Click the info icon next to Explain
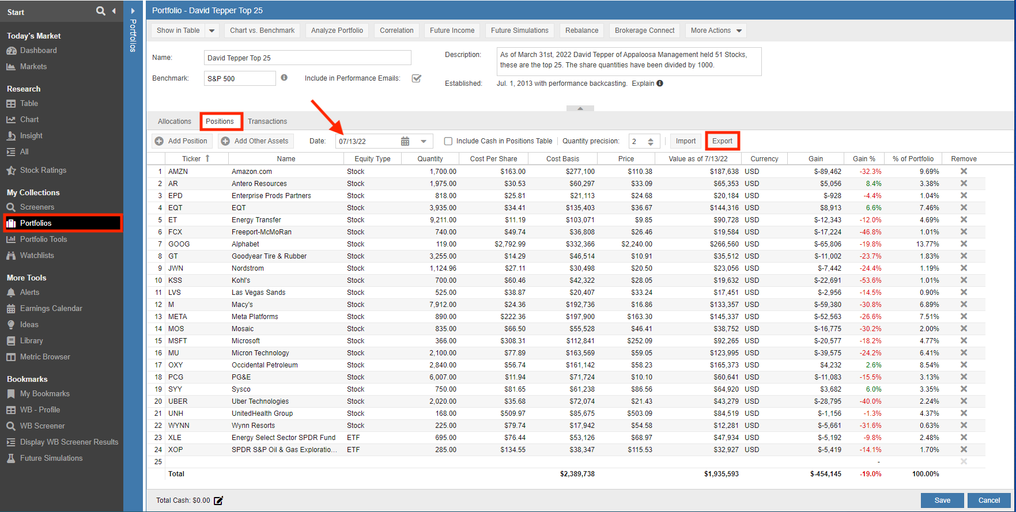Screen dimensions: 1016x512 [660, 83]
